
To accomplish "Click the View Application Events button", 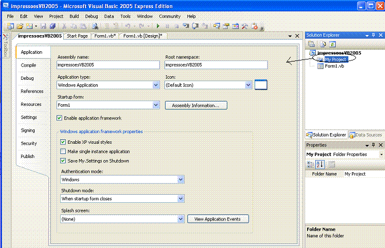I will click(218, 219).
